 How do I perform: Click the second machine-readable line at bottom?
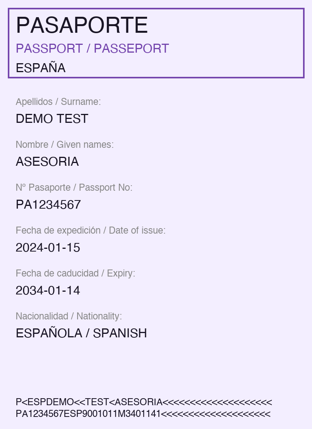(143, 414)
